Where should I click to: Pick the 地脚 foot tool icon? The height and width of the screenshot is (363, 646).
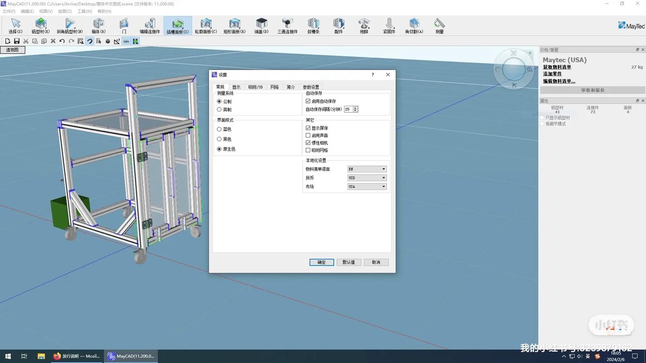pos(364,25)
